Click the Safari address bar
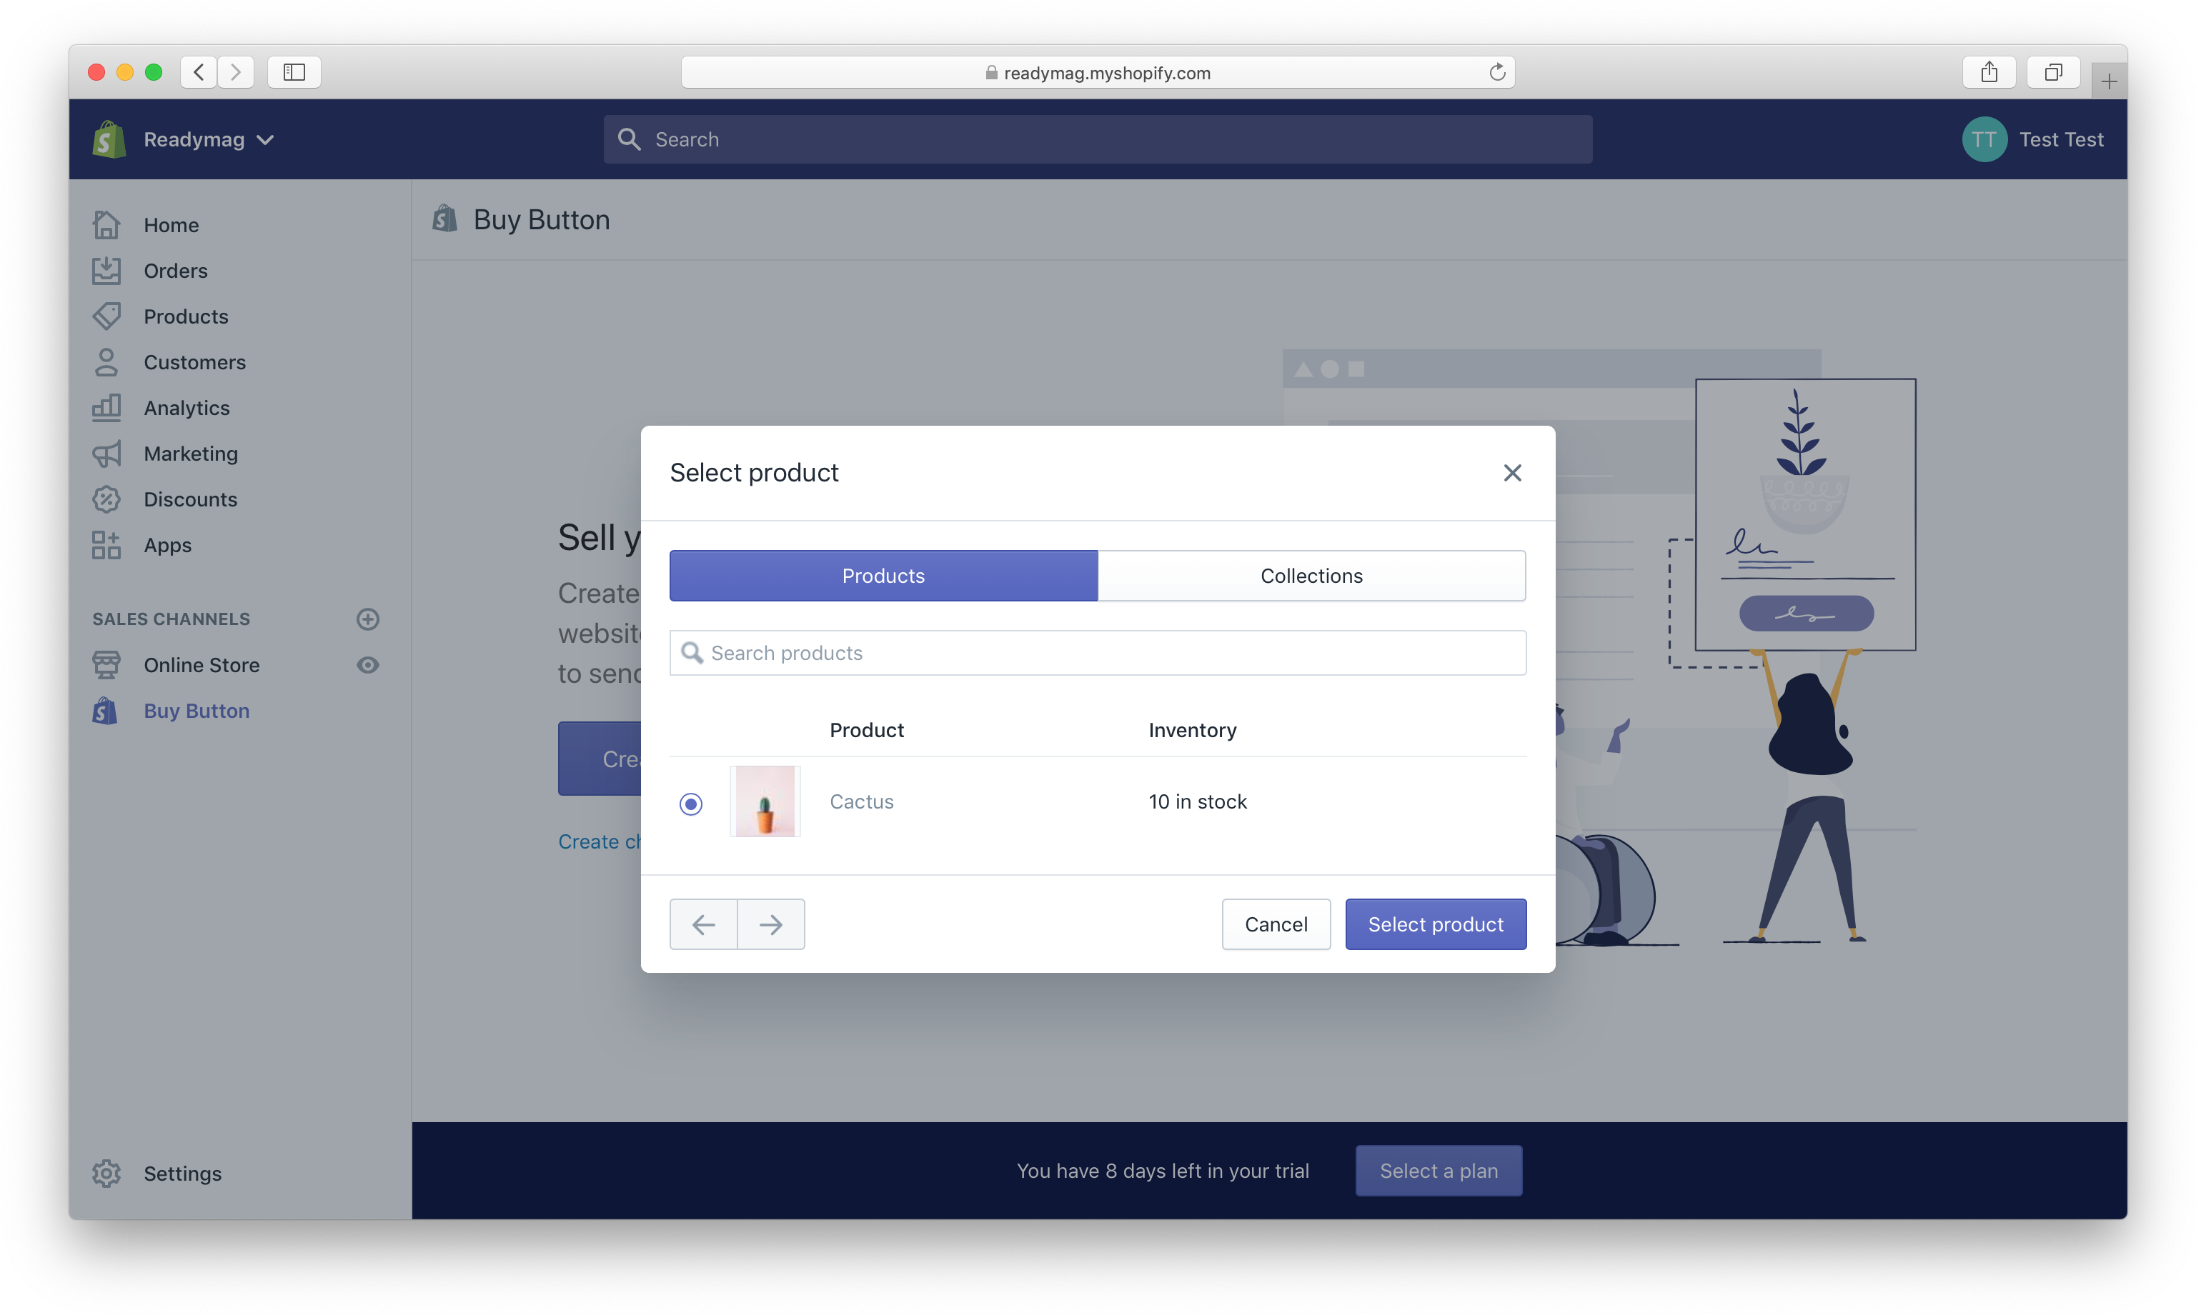 1098,73
